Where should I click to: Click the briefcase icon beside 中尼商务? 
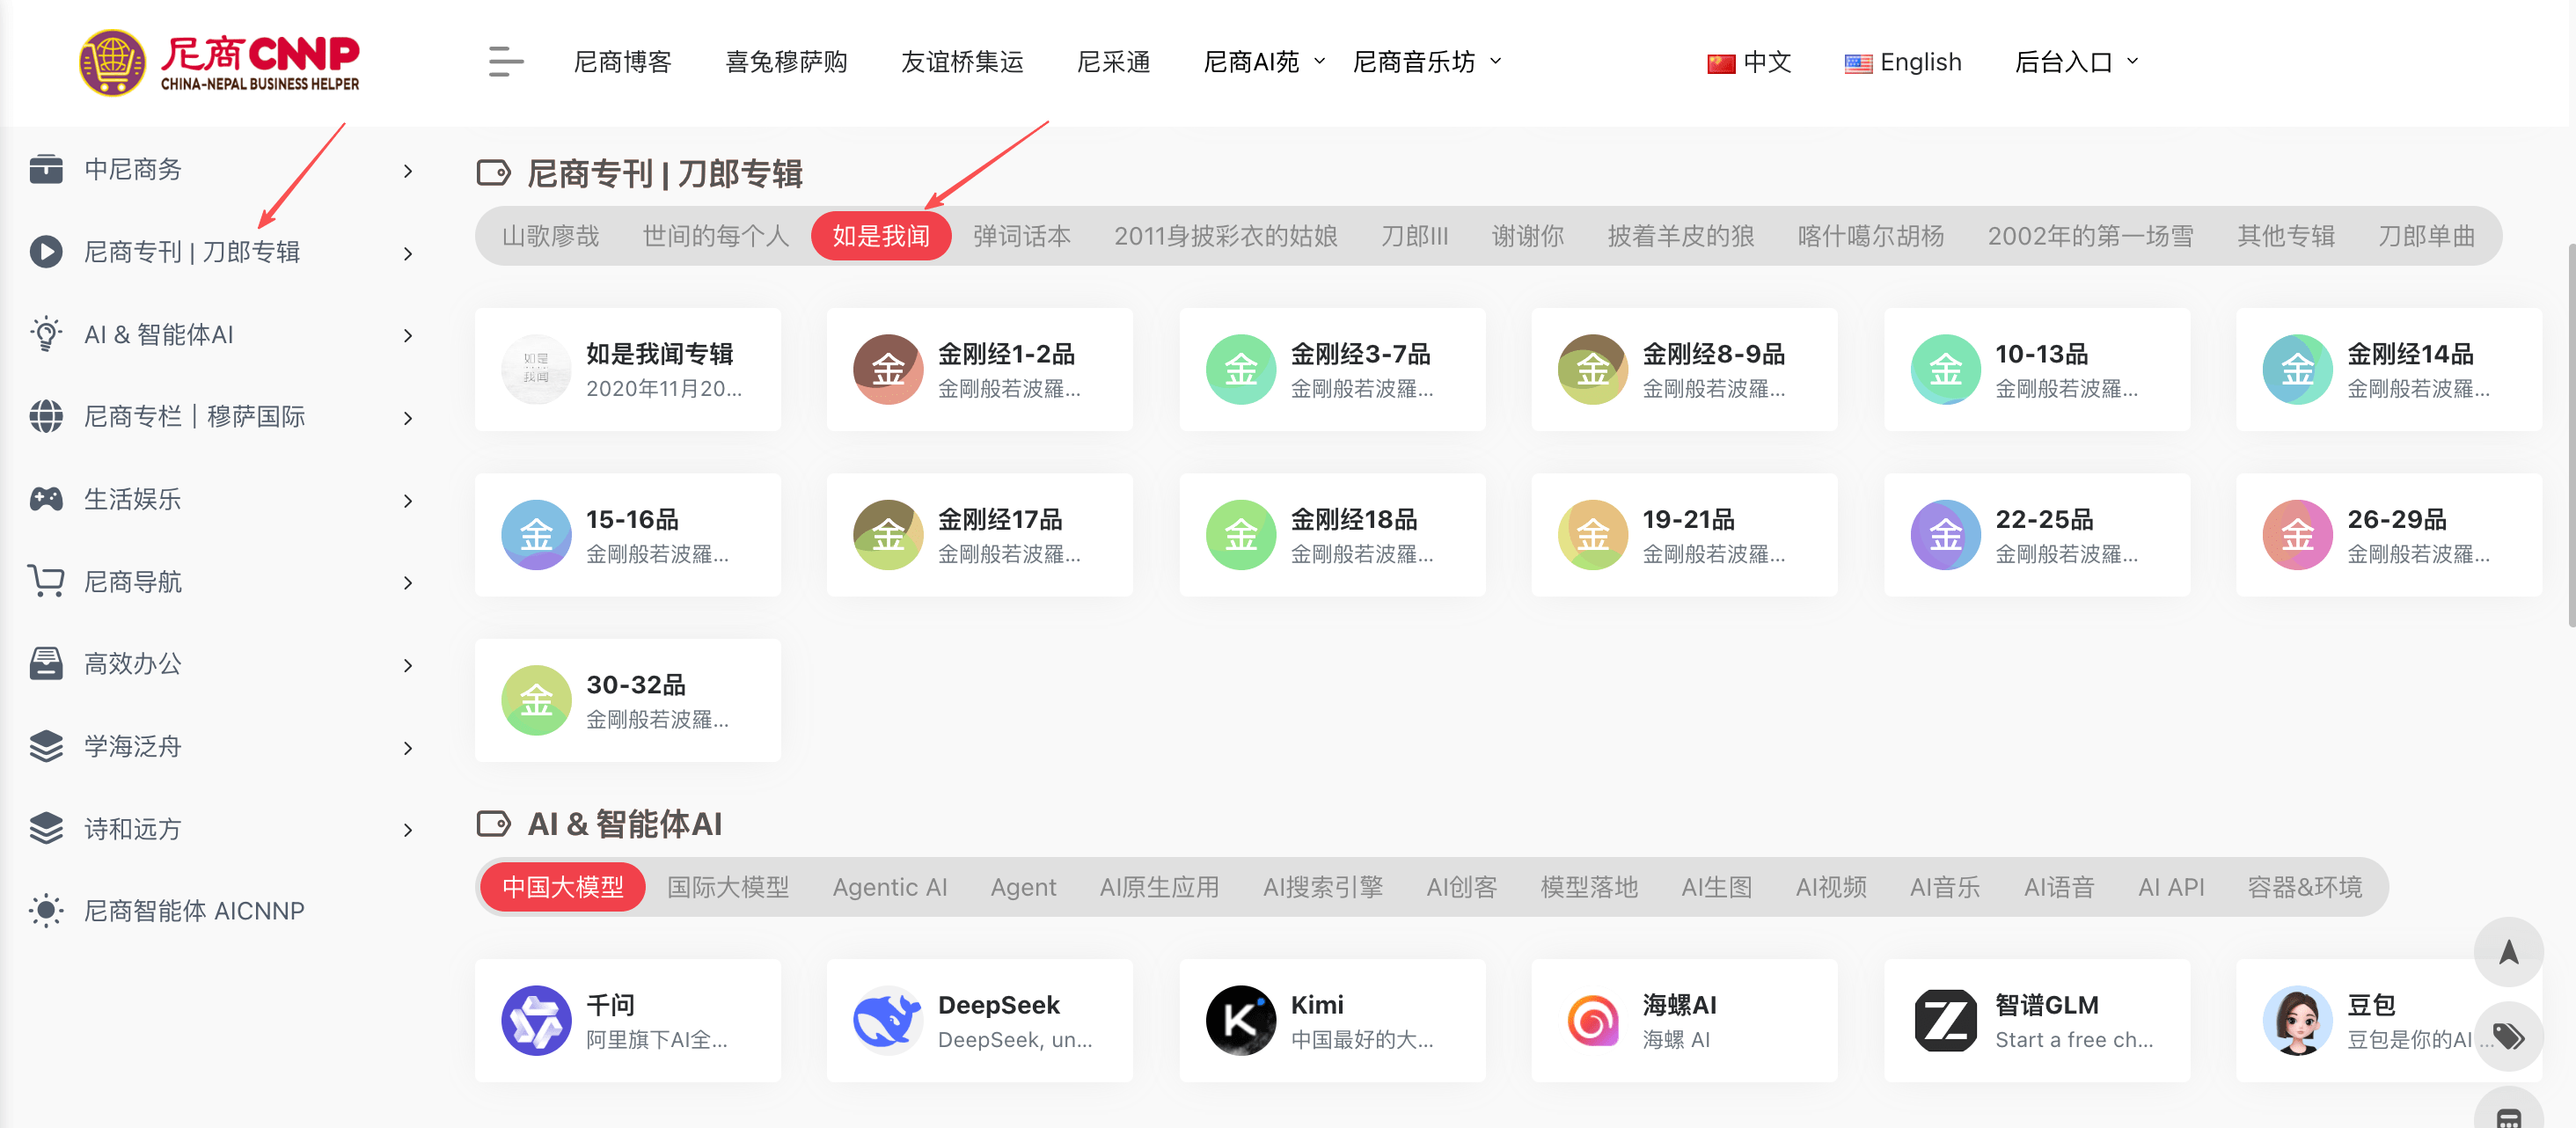tap(46, 169)
